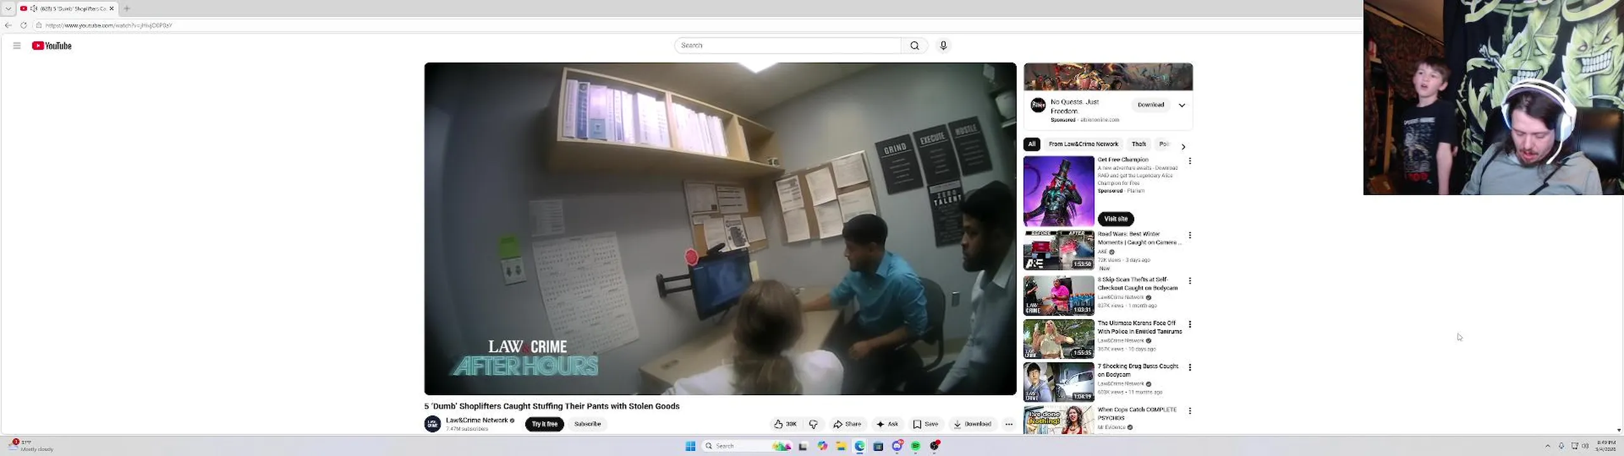Download the video below the player
The height and width of the screenshot is (456, 1624).
pyautogui.click(x=972, y=424)
